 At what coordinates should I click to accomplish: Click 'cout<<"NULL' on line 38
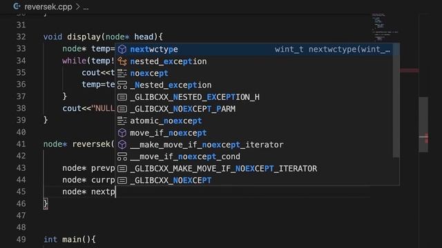pyautogui.click(x=89, y=108)
